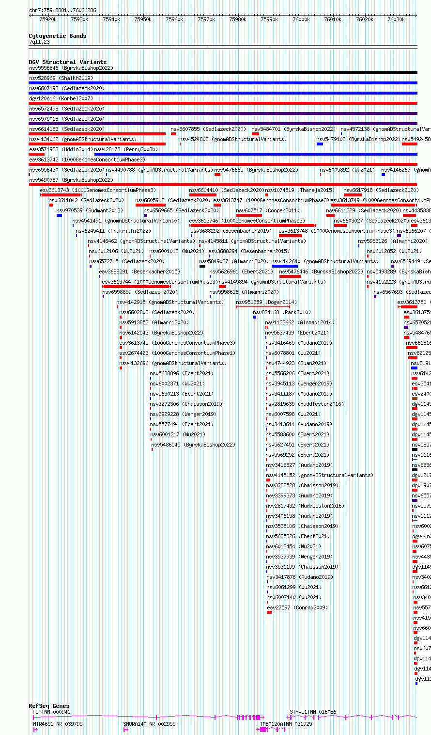Open the POR|NM_000941 gene

(x=51, y=712)
